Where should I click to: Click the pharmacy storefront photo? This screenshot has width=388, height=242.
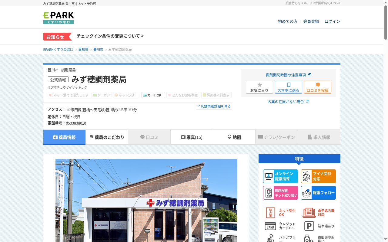pyautogui.click(x=146, y=200)
